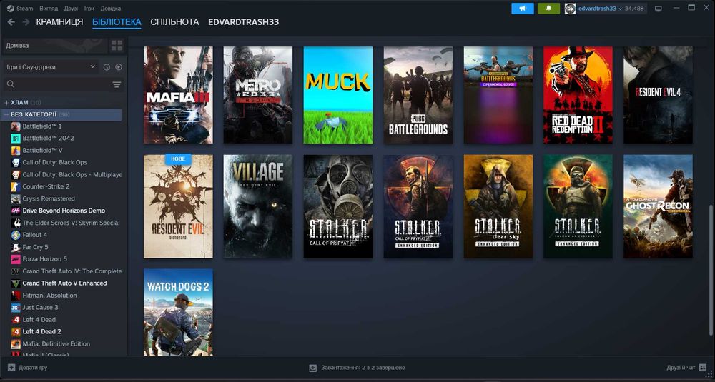Select the Red Dead Redemption II cover
This screenshot has width=715, height=382.
click(578, 95)
